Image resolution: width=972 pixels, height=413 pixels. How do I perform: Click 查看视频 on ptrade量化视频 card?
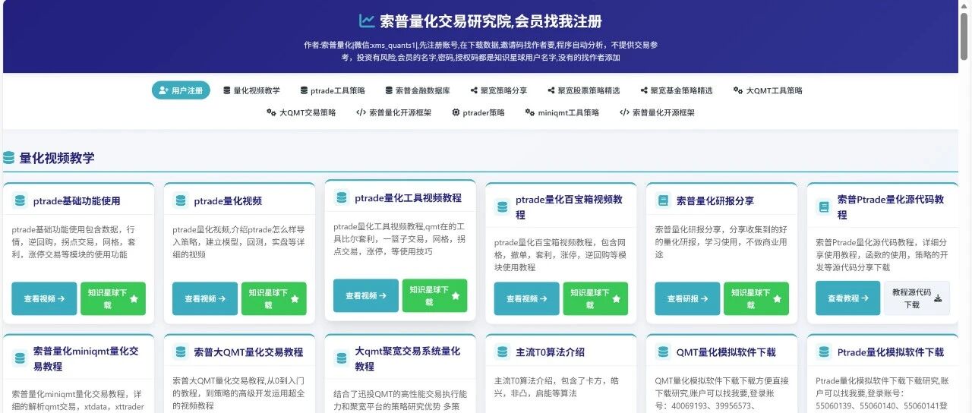[205, 298]
